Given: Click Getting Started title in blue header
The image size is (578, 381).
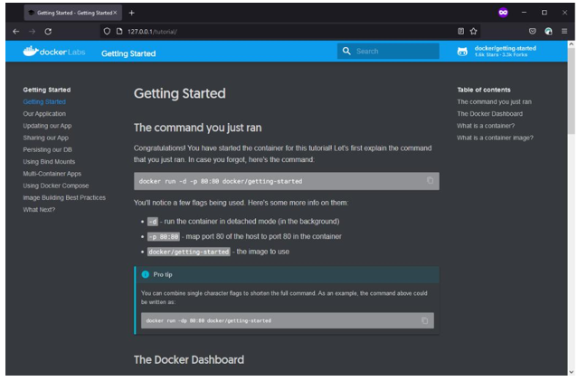Looking at the screenshot, I should pos(128,54).
